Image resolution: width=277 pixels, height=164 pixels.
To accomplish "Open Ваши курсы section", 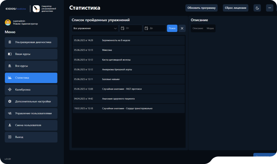I will [x=31, y=54].
